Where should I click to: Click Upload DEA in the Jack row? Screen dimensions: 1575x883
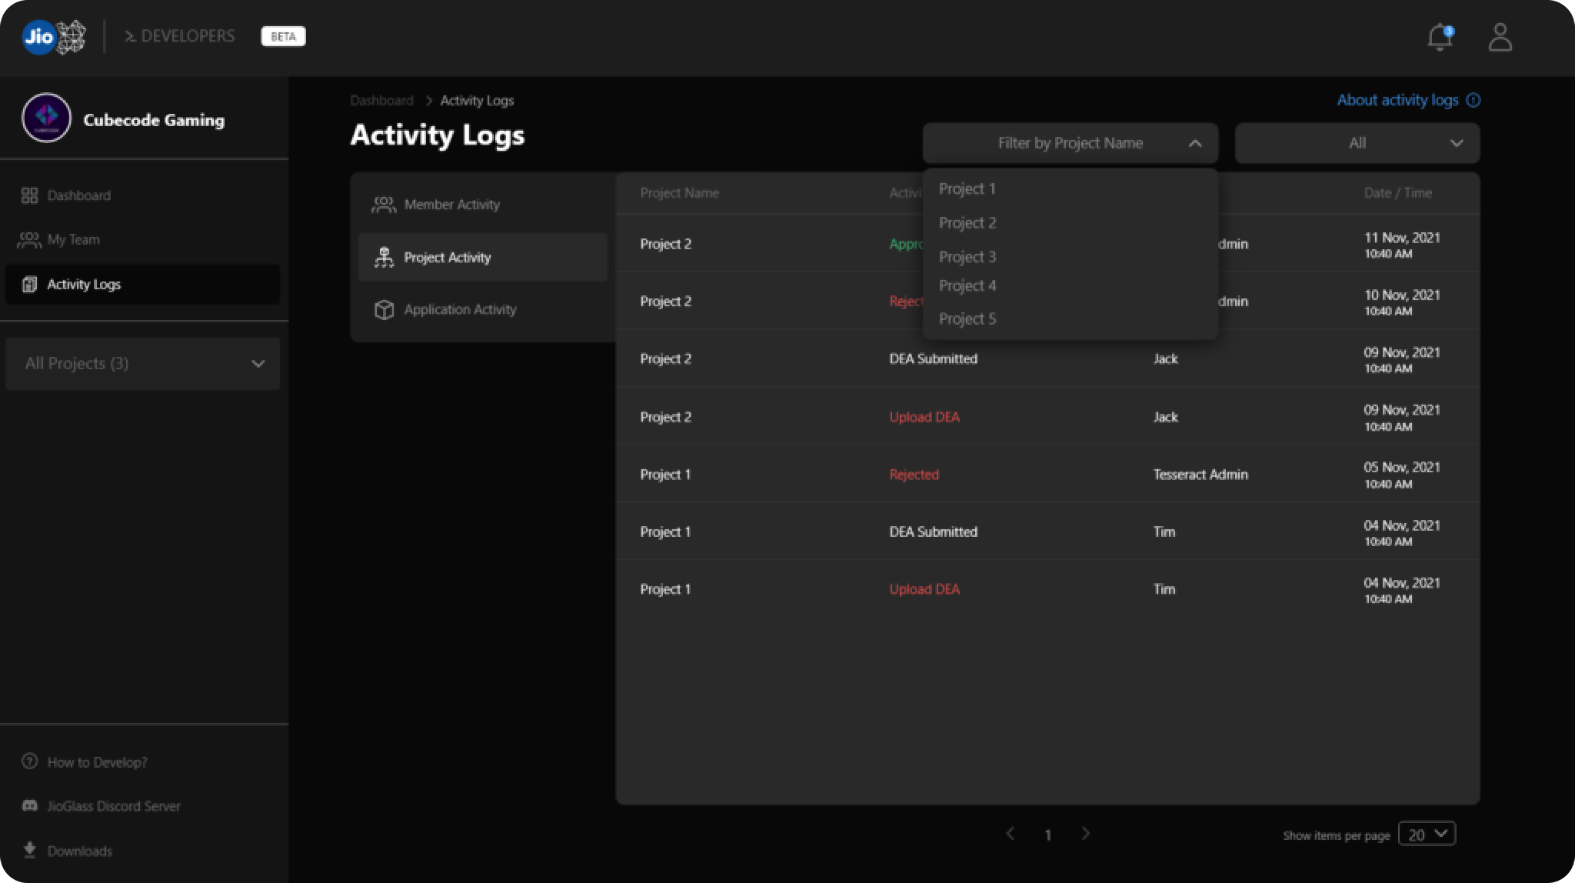[x=924, y=417]
